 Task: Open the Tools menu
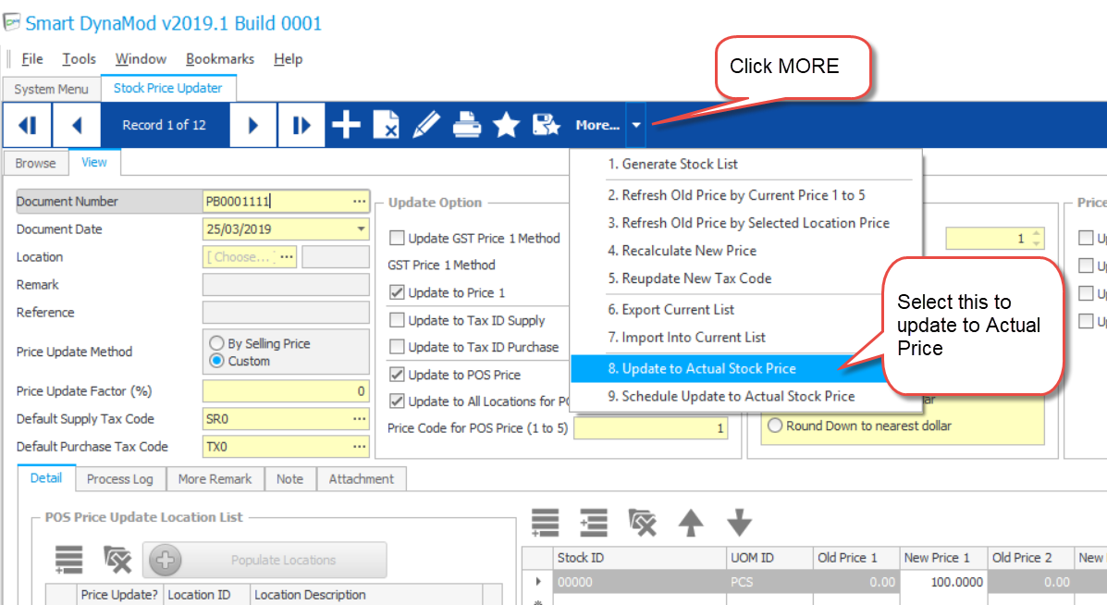(79, 58)
